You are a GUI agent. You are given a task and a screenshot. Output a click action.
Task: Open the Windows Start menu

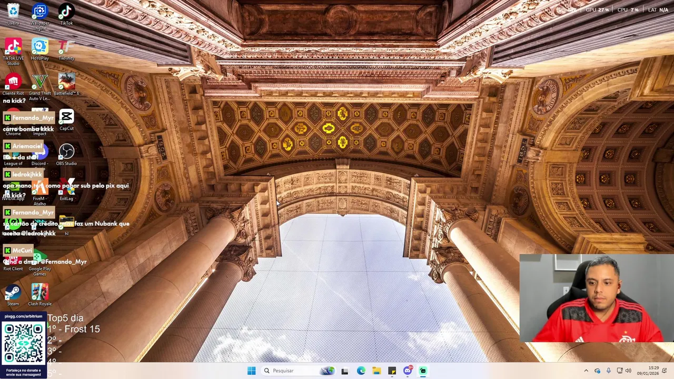point(251,371)
